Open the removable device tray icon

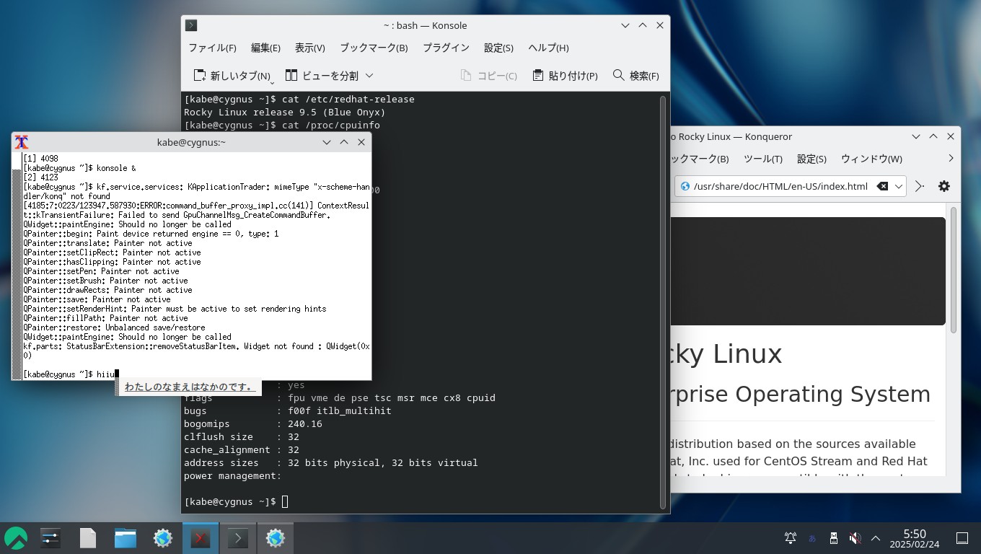834,538
